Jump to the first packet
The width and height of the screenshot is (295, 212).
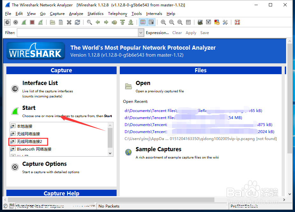pos(122,22)
